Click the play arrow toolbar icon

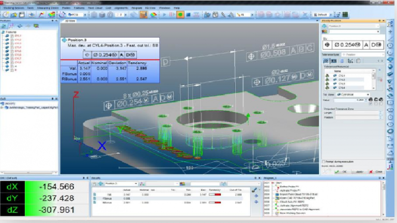[164, 14]
